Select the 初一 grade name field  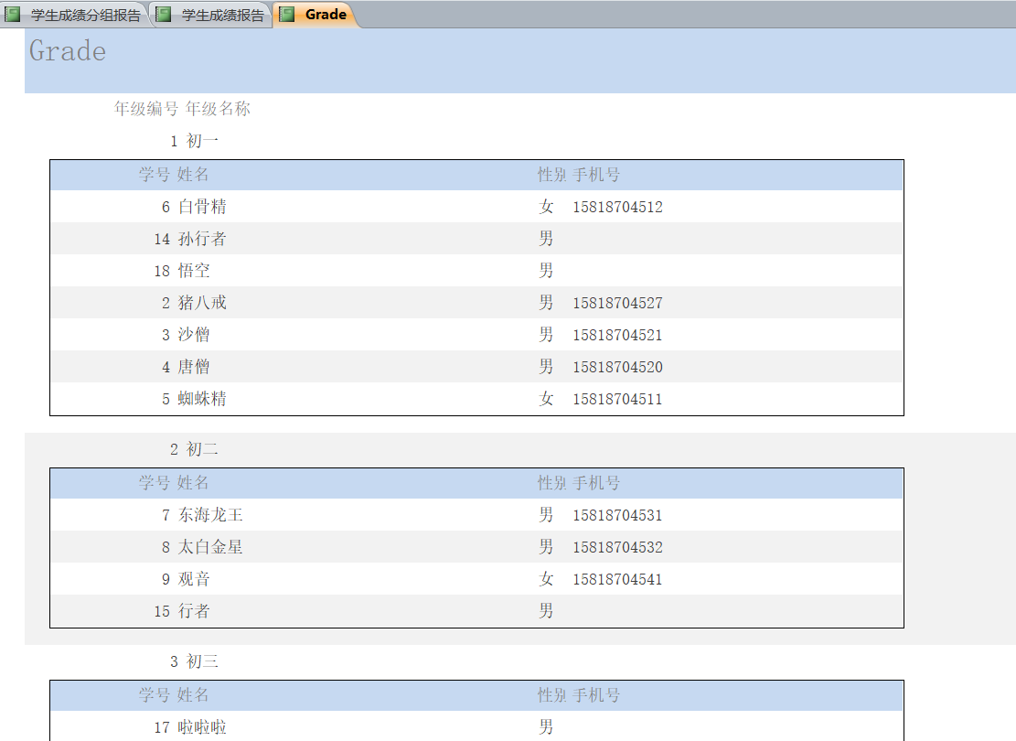point(202,141)
